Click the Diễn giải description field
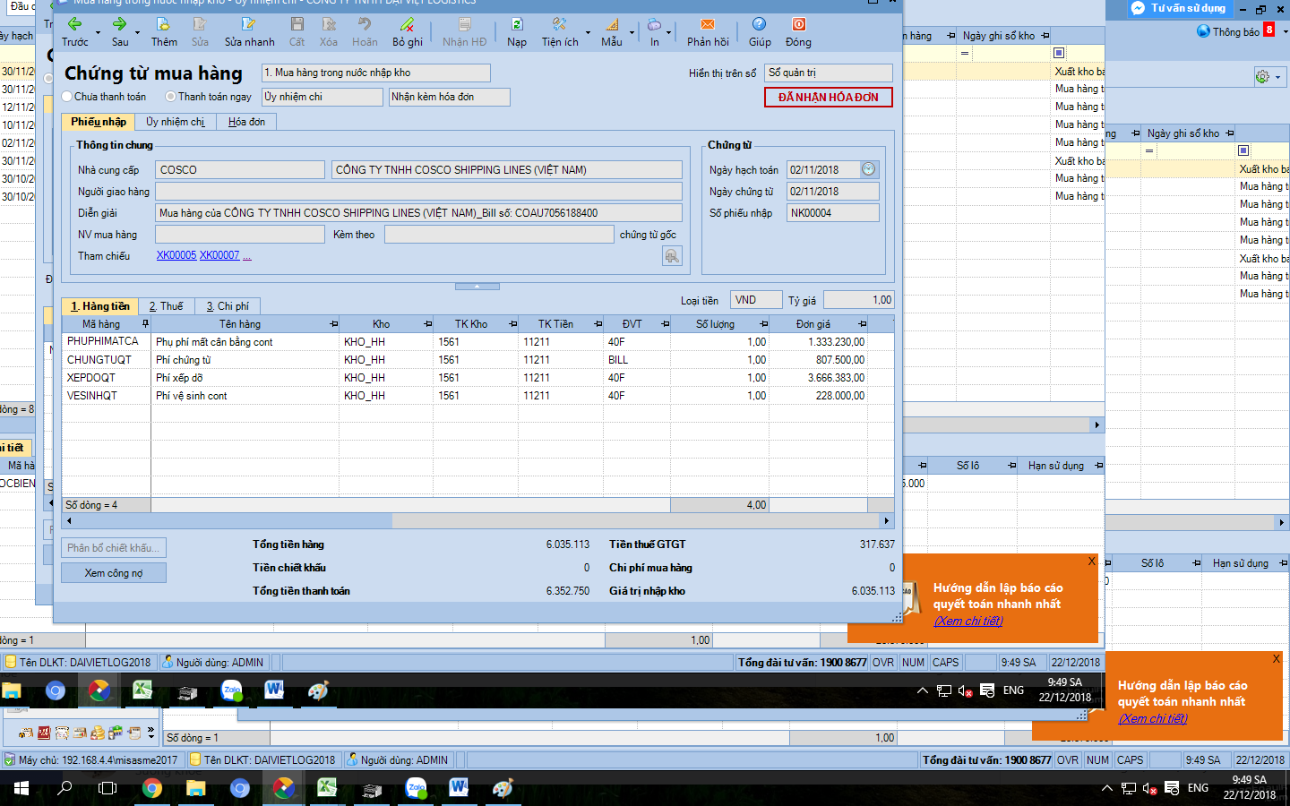The height and width of the screenshot is (806, 1290). pos(419,212)
